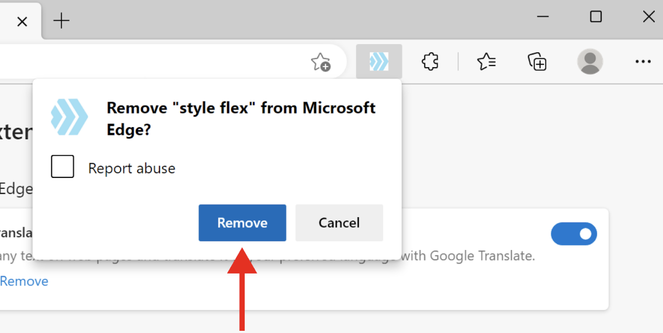Open the Favorites list icon
Screen dimensions: 663x333
[486, 62]
